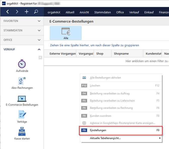This screenshot has height=149, width=169.
Task: Sort by Kundenstatus column header
Action: 152,54
